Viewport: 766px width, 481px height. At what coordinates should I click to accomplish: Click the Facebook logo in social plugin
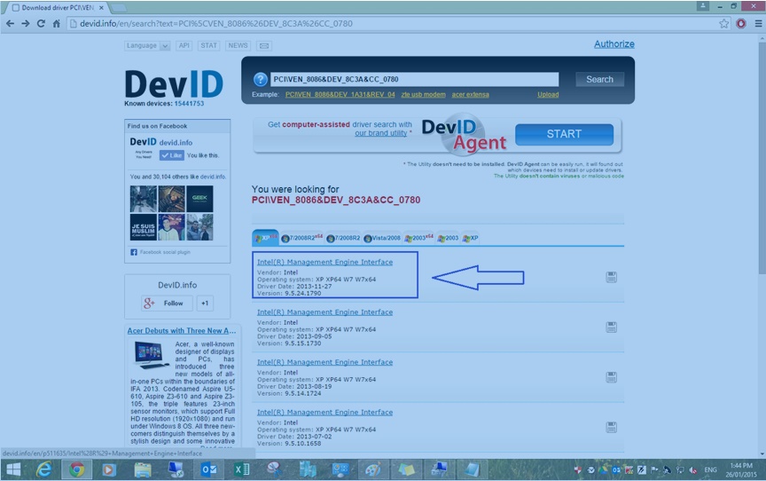[134, 252]
